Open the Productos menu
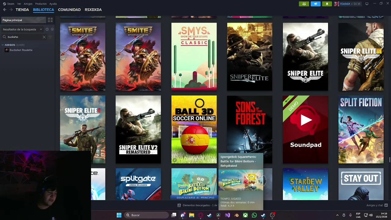 (41, 4)
